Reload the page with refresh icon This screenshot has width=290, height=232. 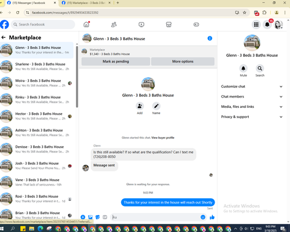(17, 13)
